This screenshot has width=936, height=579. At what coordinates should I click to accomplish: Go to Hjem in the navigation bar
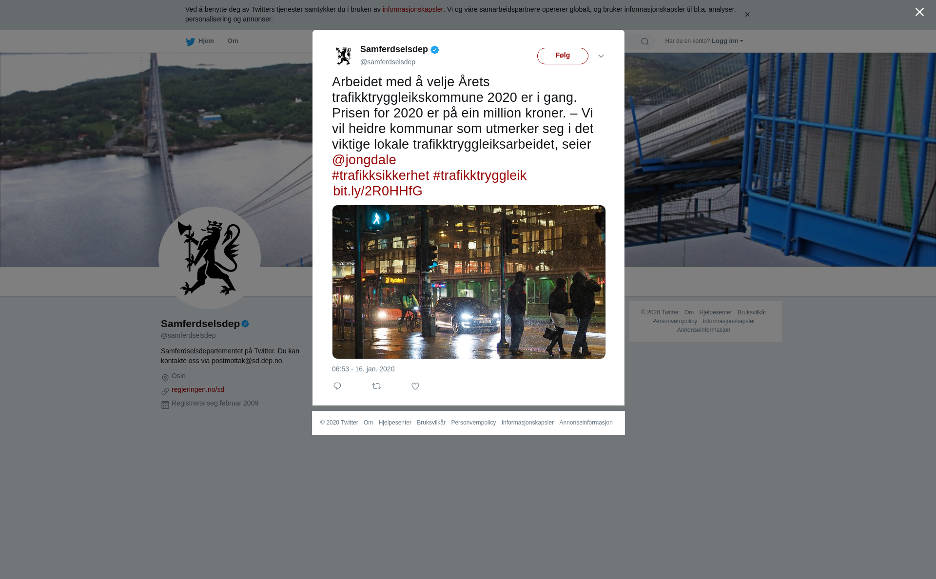[206, 41]
